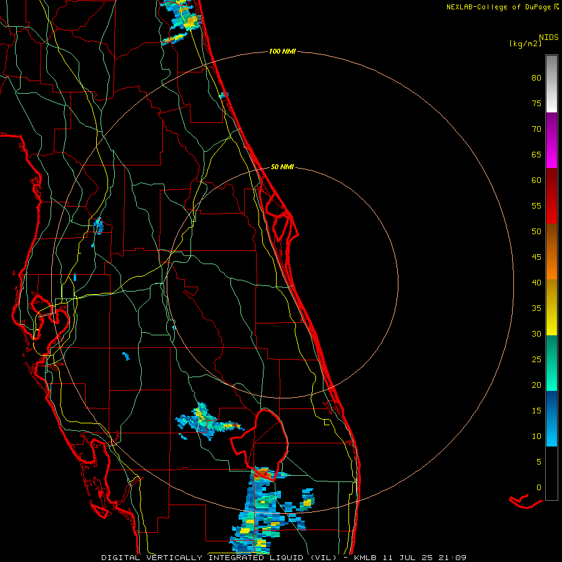Click the 35 value on the scale
The height and width of the screenshot is (562, 562).
point(536,308)
